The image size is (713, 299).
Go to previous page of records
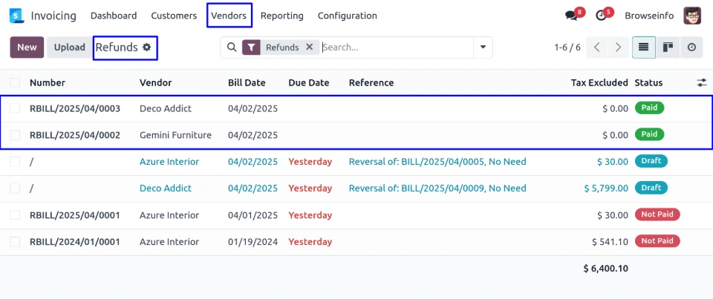coord(597,47)
